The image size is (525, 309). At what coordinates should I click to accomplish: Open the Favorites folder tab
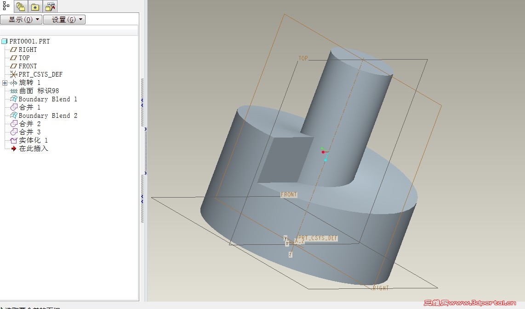35,6
